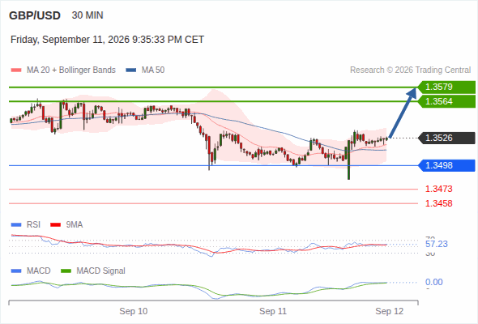The width and height of the screenshot is (478, 324).
Task: Click the 1.3579 green resistance price tag
Action: (x=446, y=87)
